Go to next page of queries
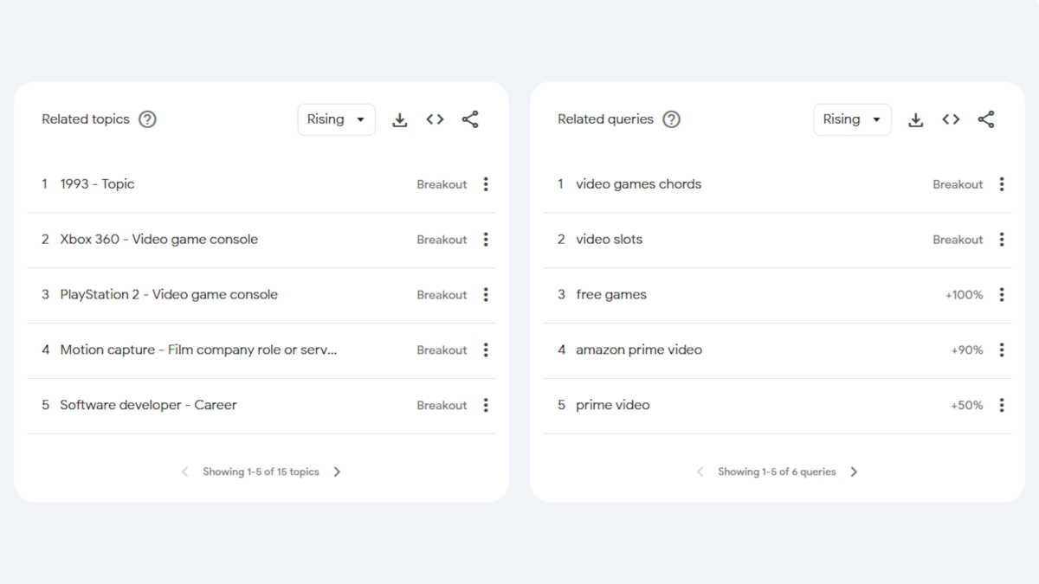1039x584 pixels. (x=854, y=472)
